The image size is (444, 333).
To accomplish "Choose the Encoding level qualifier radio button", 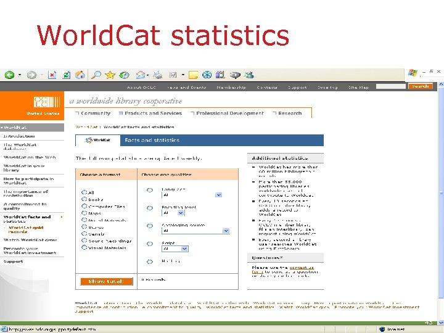I will 150,208.
